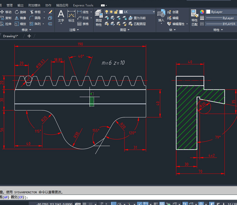This screenshot has width=237, height=205.
Task: Click the layer Freeze icon with snowflake
Action: click(118, 18)
